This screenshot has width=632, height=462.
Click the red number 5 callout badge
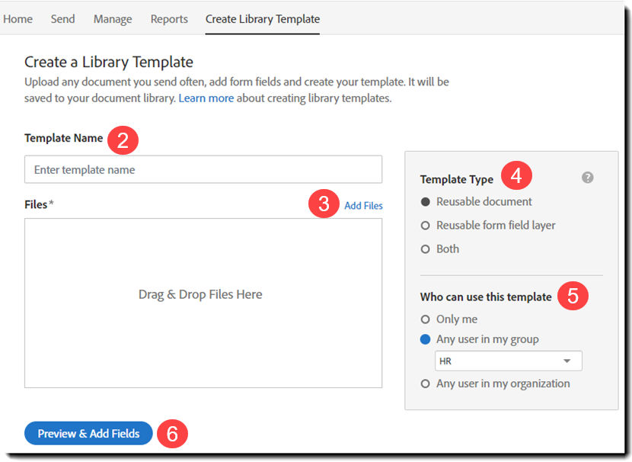(x=573, y=296)
